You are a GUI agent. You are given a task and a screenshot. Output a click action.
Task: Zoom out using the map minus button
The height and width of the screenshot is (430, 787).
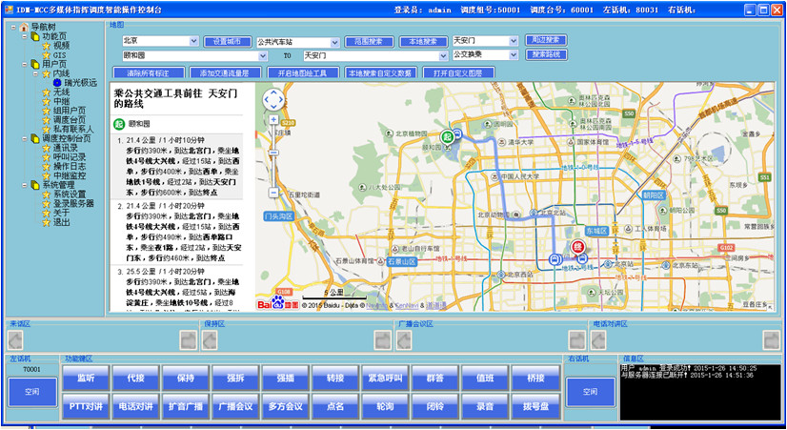point(273,193)
